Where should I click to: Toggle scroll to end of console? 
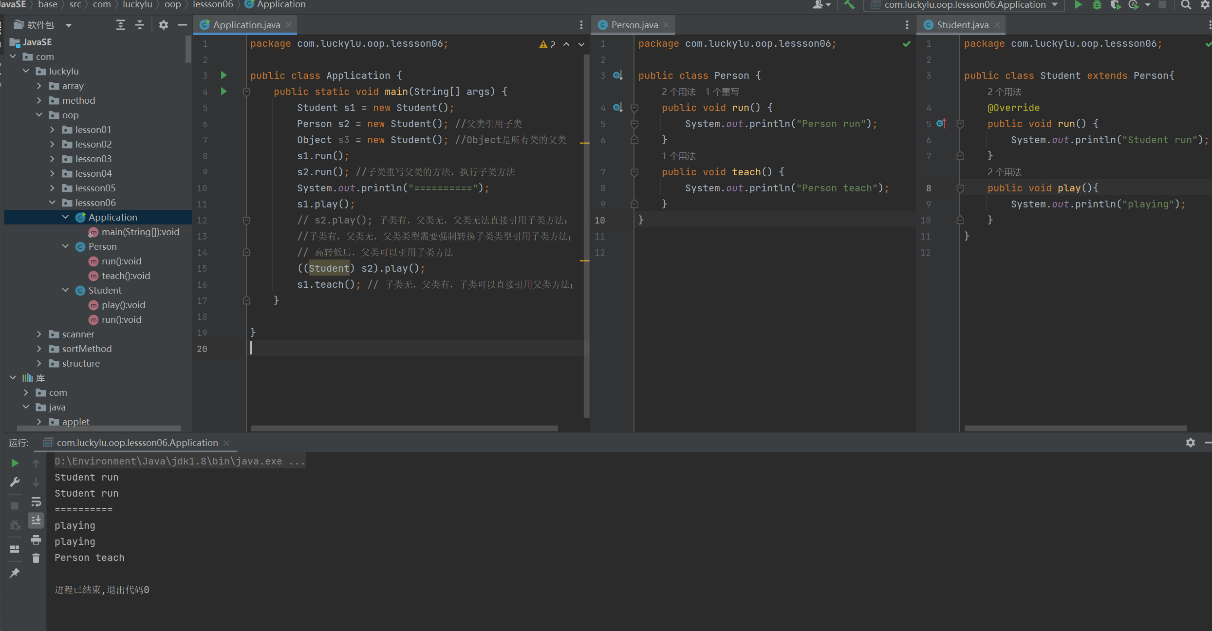[36, 520]
